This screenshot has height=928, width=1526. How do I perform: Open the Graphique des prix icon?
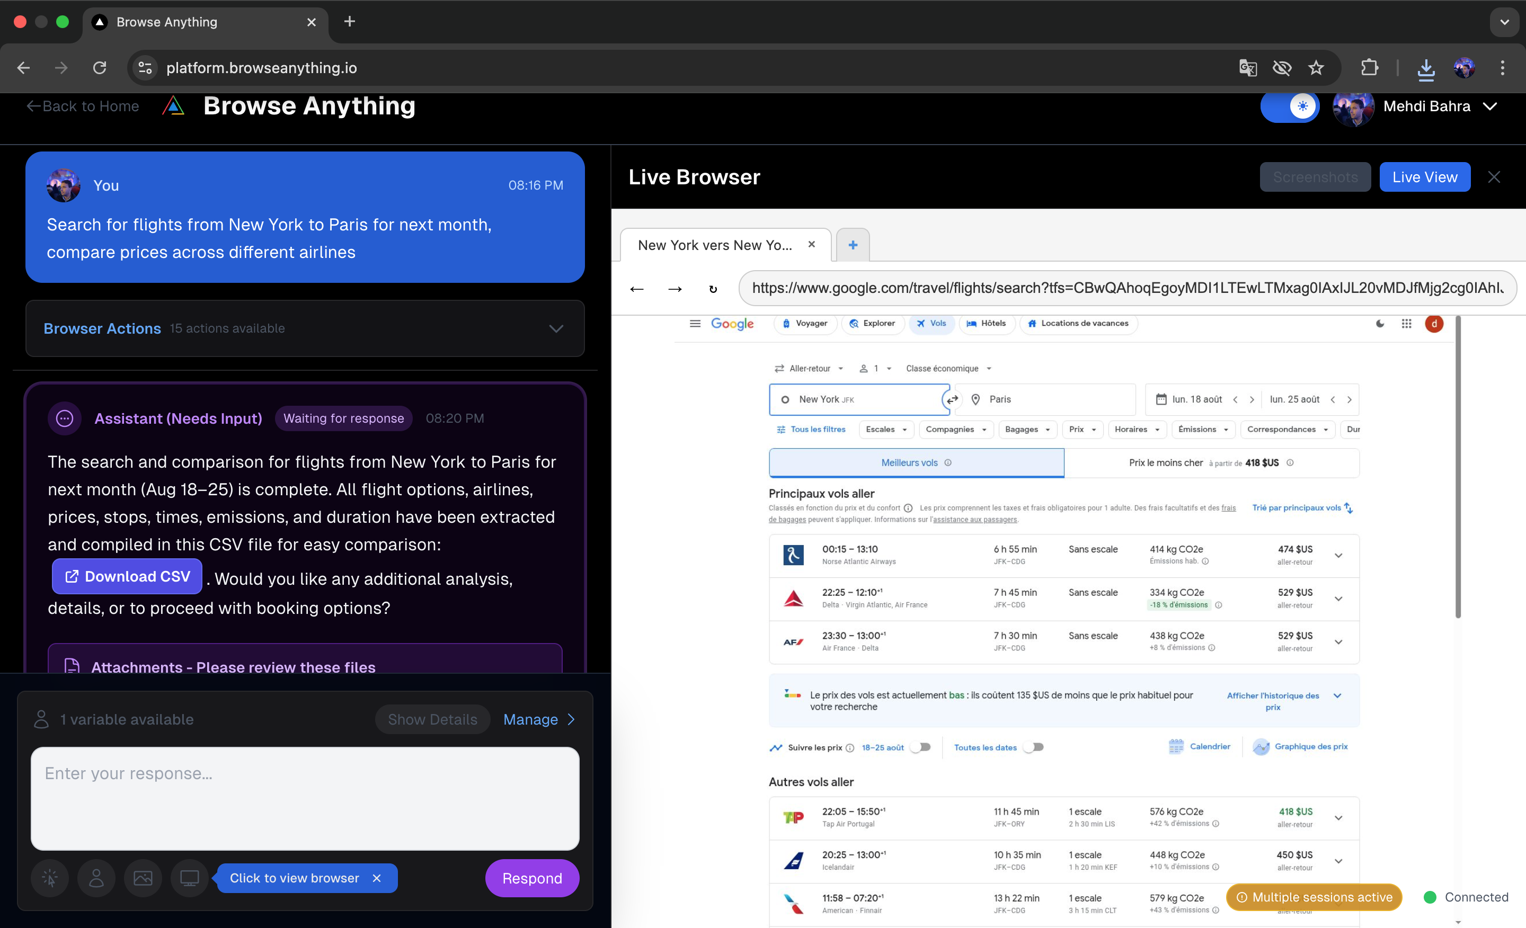coord(1262,747)
